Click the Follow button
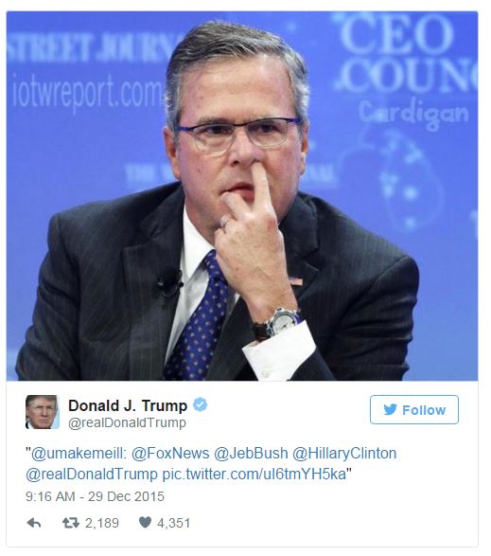The image size is (491, 556). click(x=414, y=409)
